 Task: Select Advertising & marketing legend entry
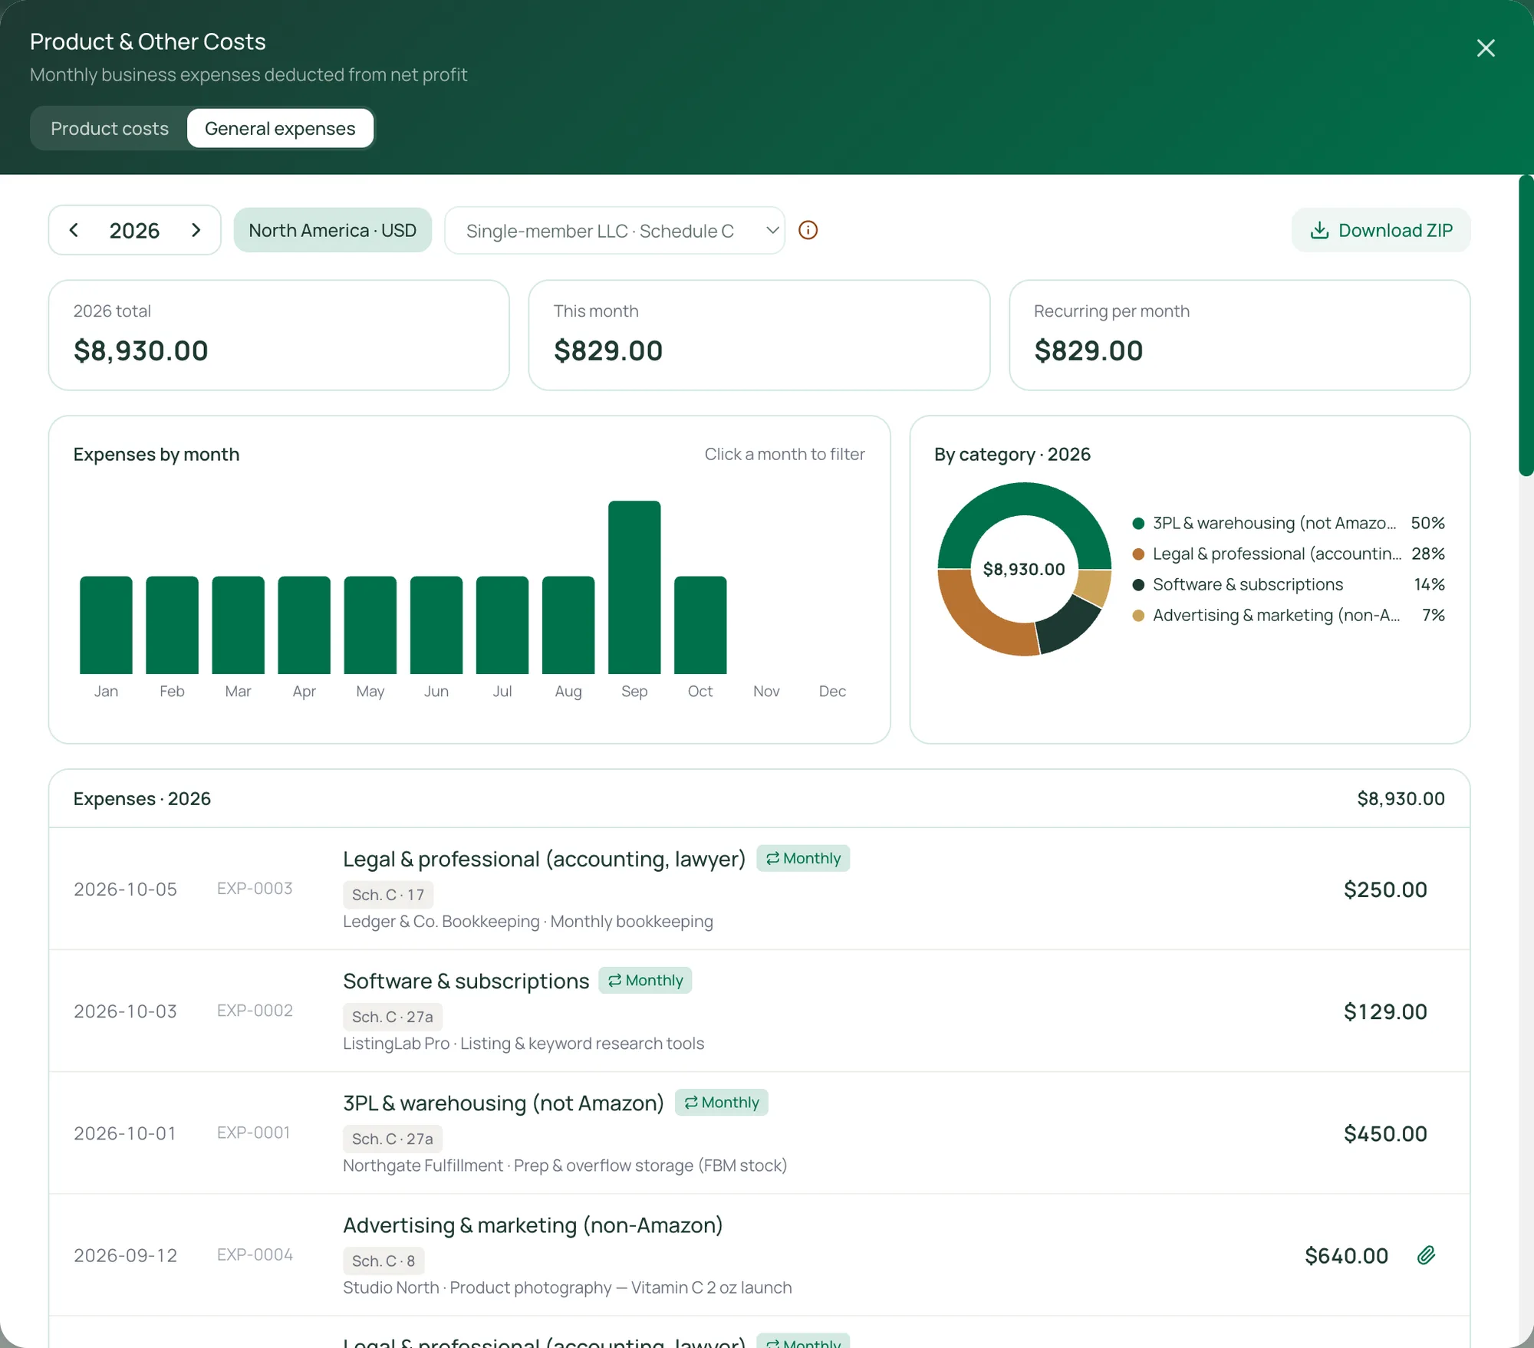click(x=1289, y=615)
